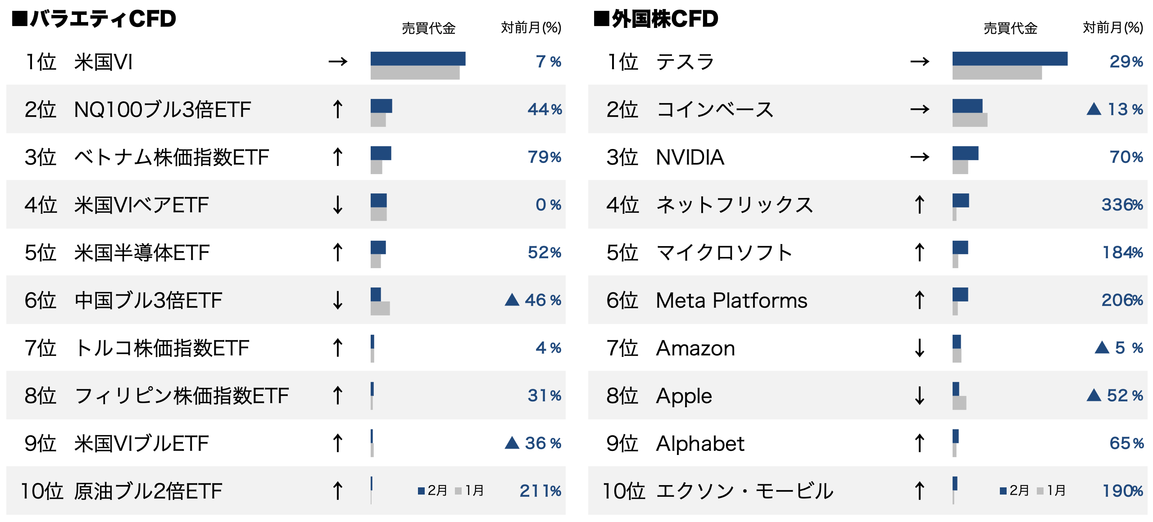1153x522 pixels.
Task: Select the ■外国株CFD heading
Action: (656, 19)
